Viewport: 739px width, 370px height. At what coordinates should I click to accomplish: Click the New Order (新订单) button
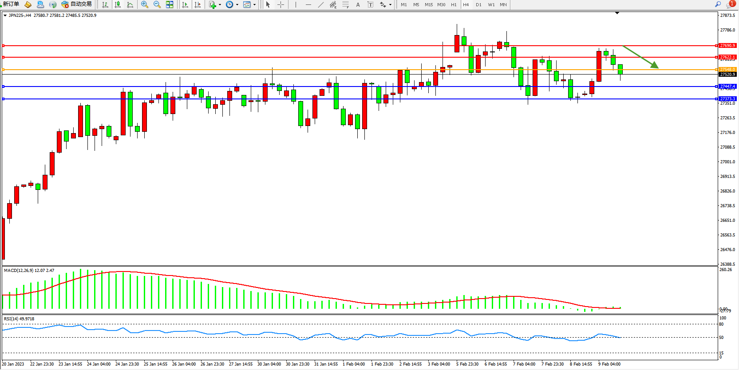[11, 4]
